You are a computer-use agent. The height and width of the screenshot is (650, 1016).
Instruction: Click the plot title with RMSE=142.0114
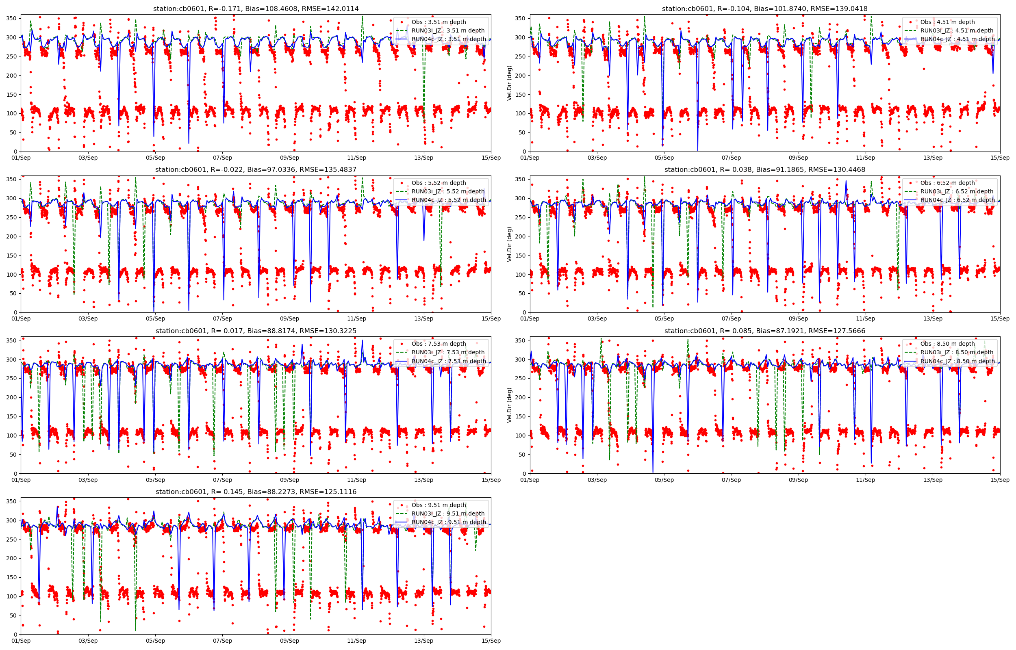pyautogui.click(x=256, y=9)
